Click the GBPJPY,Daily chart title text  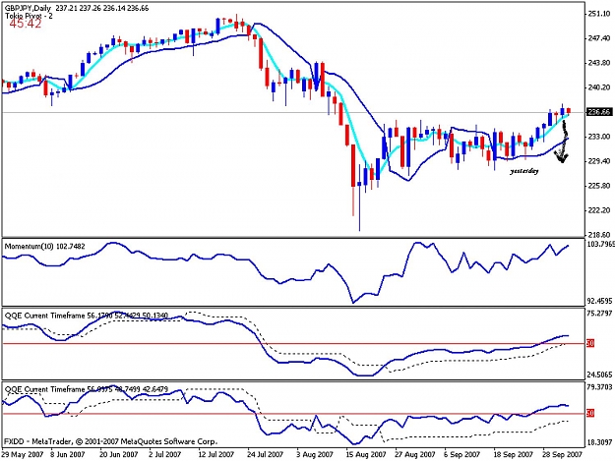coord(28,8)
